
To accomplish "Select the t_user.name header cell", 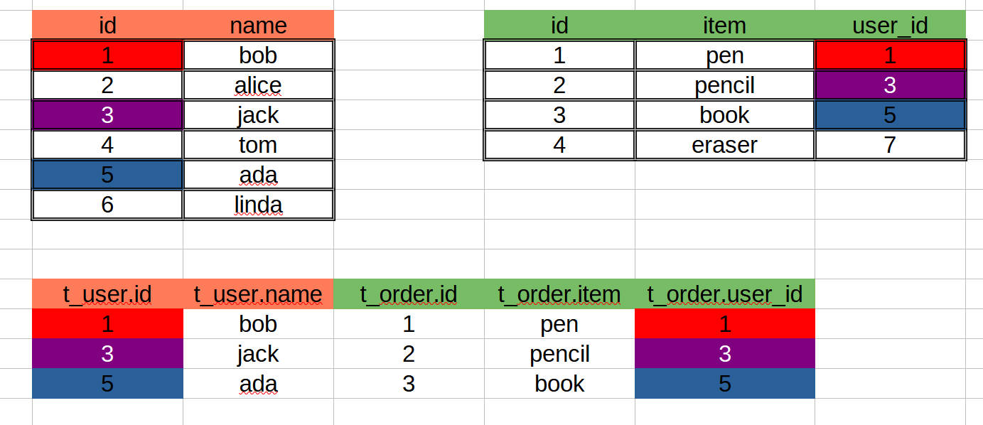I will pyautogui.click(x=258, y=294).
